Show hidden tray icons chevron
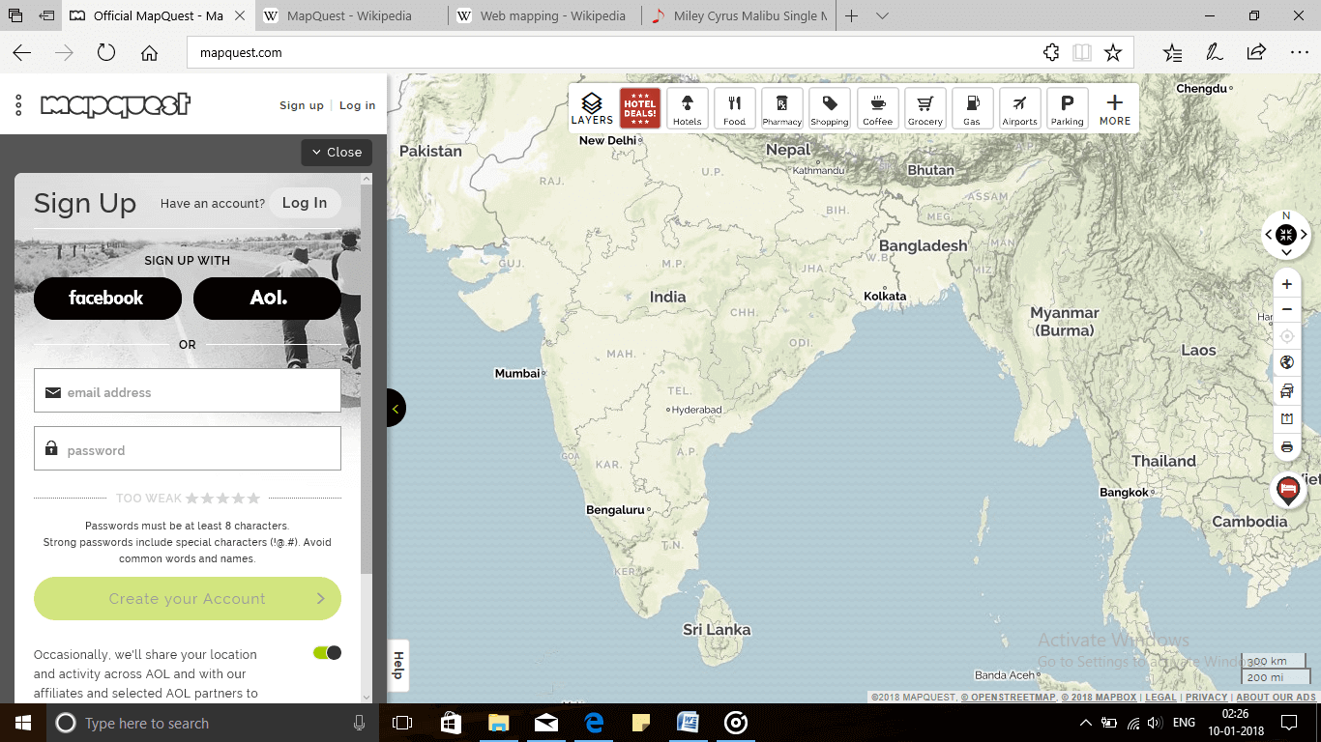 click(1085, 723)
